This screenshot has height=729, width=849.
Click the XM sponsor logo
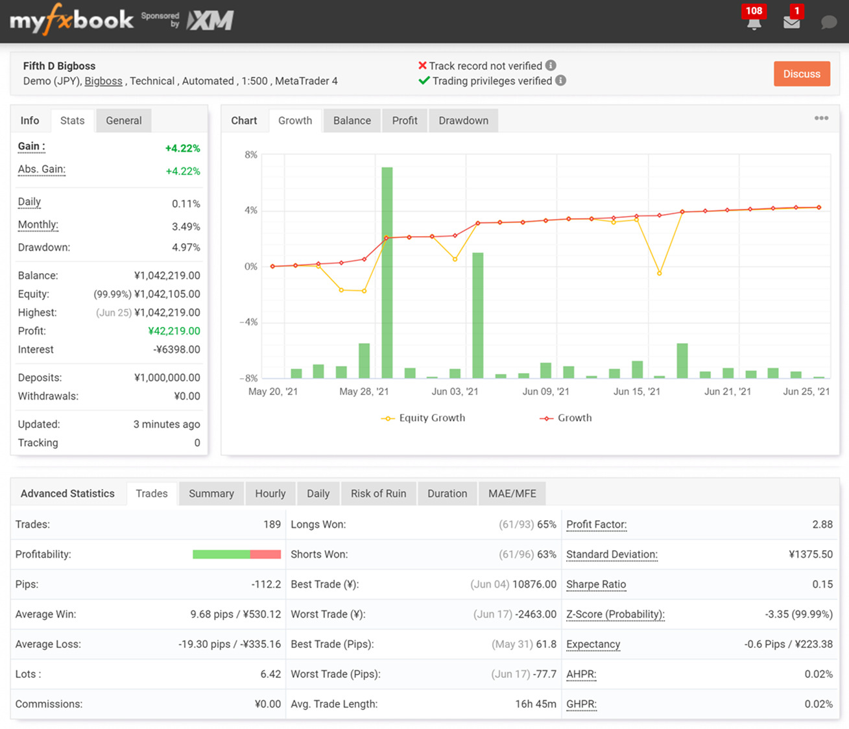point(210,21)
